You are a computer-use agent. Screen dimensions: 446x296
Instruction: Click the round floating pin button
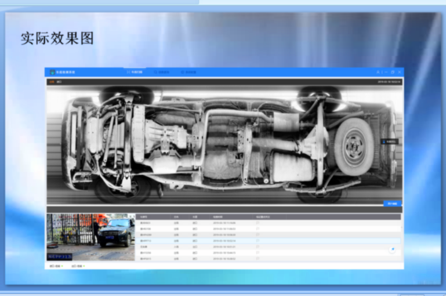point(392,249)
